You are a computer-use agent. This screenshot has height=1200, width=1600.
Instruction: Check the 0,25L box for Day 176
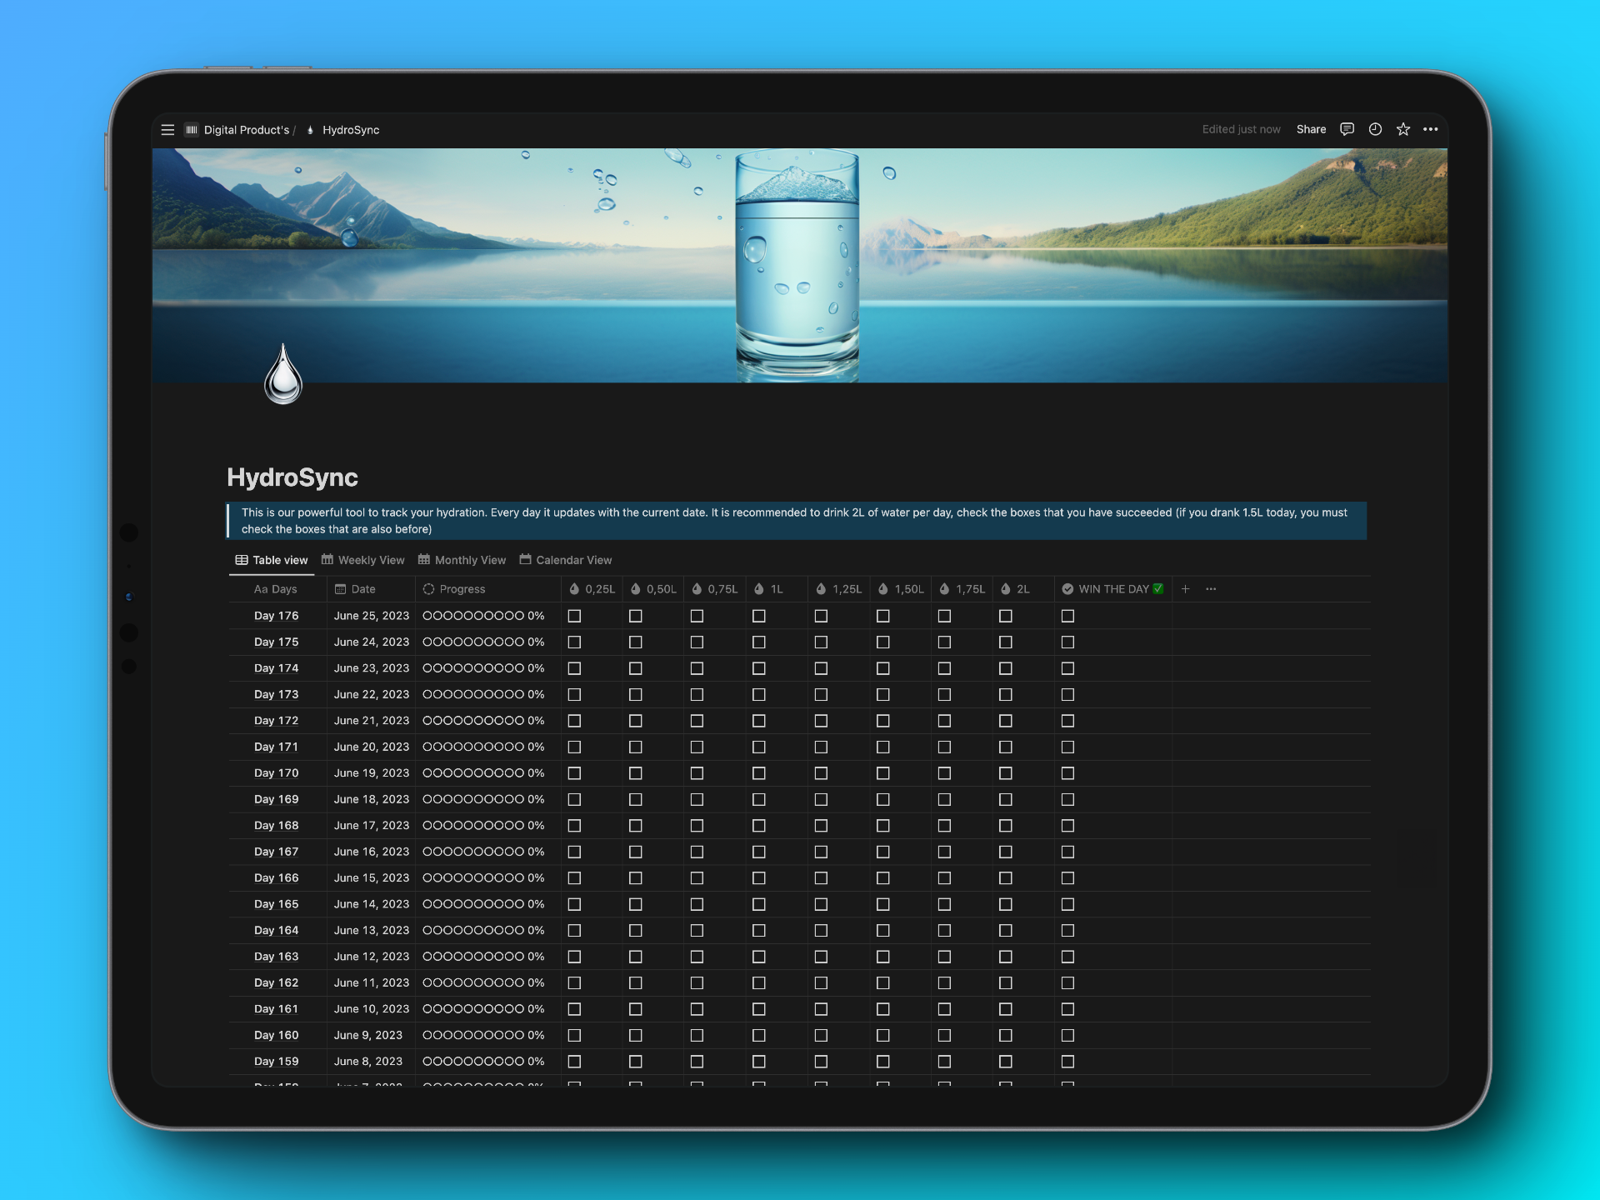coord(574,616)
